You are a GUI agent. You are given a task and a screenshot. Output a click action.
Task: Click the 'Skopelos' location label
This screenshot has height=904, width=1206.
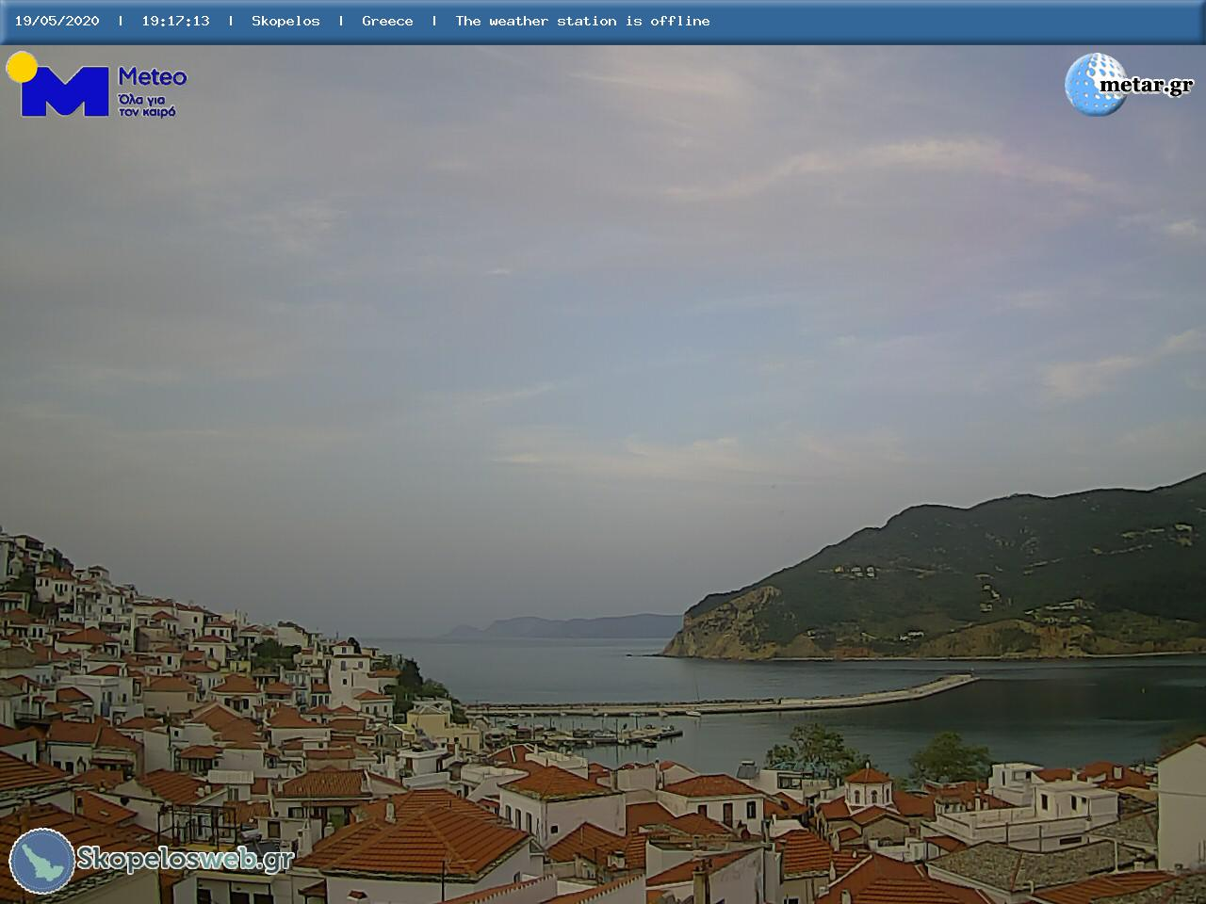coord(285,21)
